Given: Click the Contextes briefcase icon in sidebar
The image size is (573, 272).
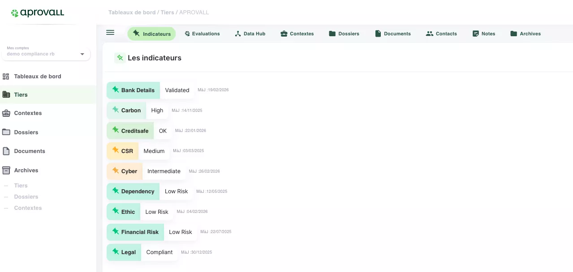Looking at the screenshot, I should [6, 113].
